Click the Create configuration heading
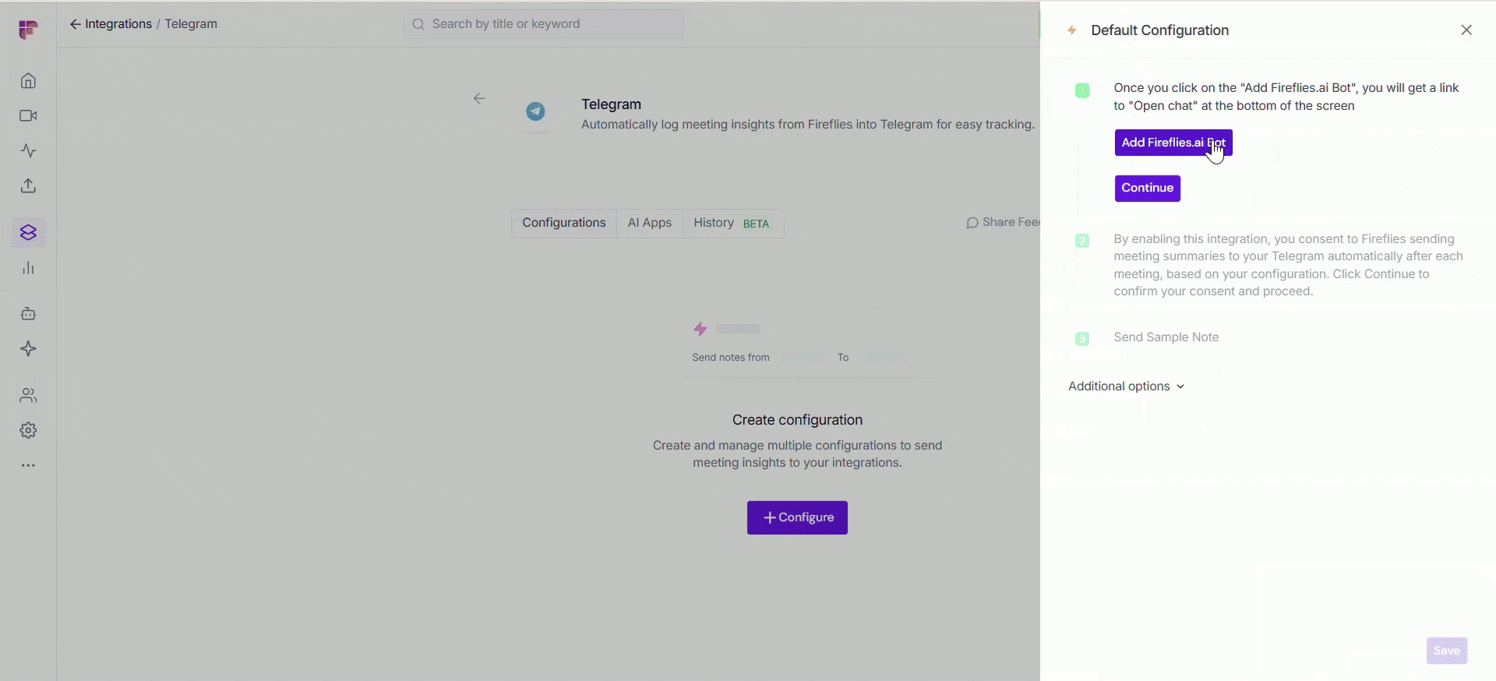 (797, 420)
